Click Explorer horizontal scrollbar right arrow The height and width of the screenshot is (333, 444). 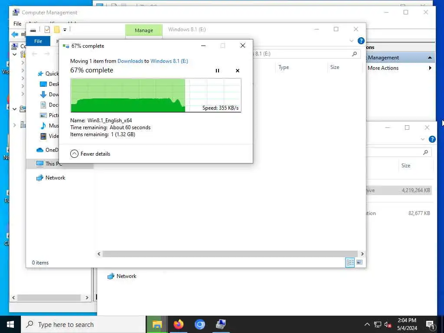click(x=362, y=254)
